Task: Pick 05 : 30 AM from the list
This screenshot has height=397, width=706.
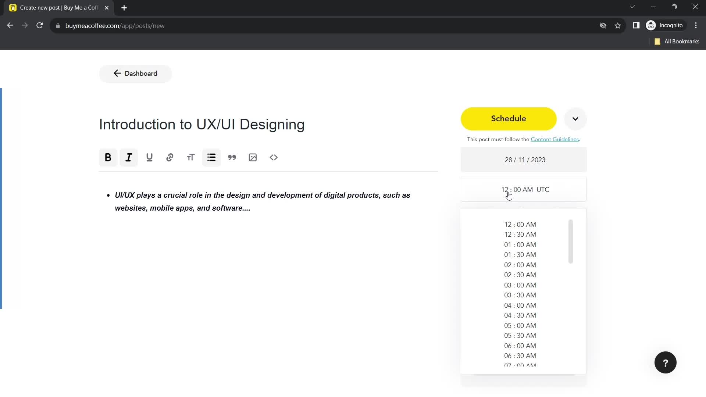Action: click(520, 336)
